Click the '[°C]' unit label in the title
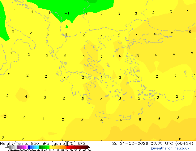196x151 pixels. tap(71, 144)
